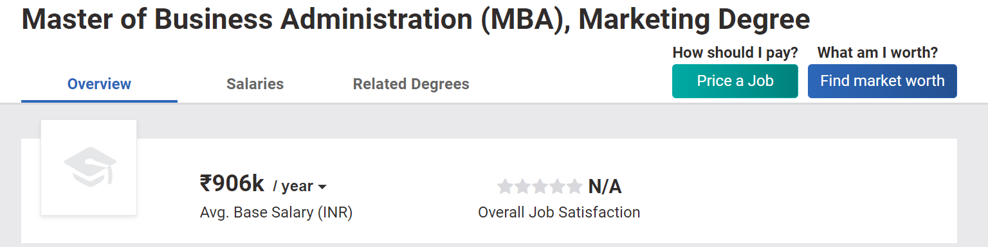The width and height of the screenshot is (988, 247).
Task: Click the first gray rating star
Action: 506,187
